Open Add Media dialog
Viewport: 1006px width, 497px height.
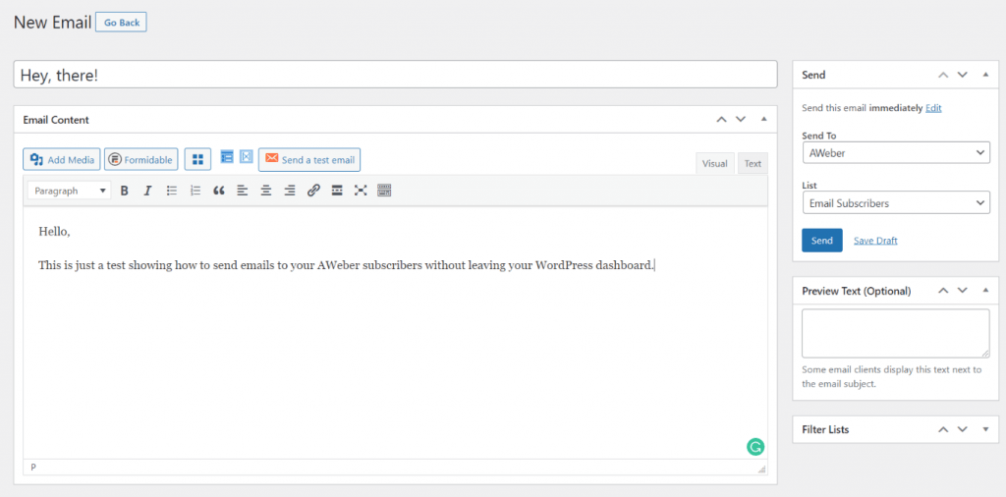coord(62,160)
